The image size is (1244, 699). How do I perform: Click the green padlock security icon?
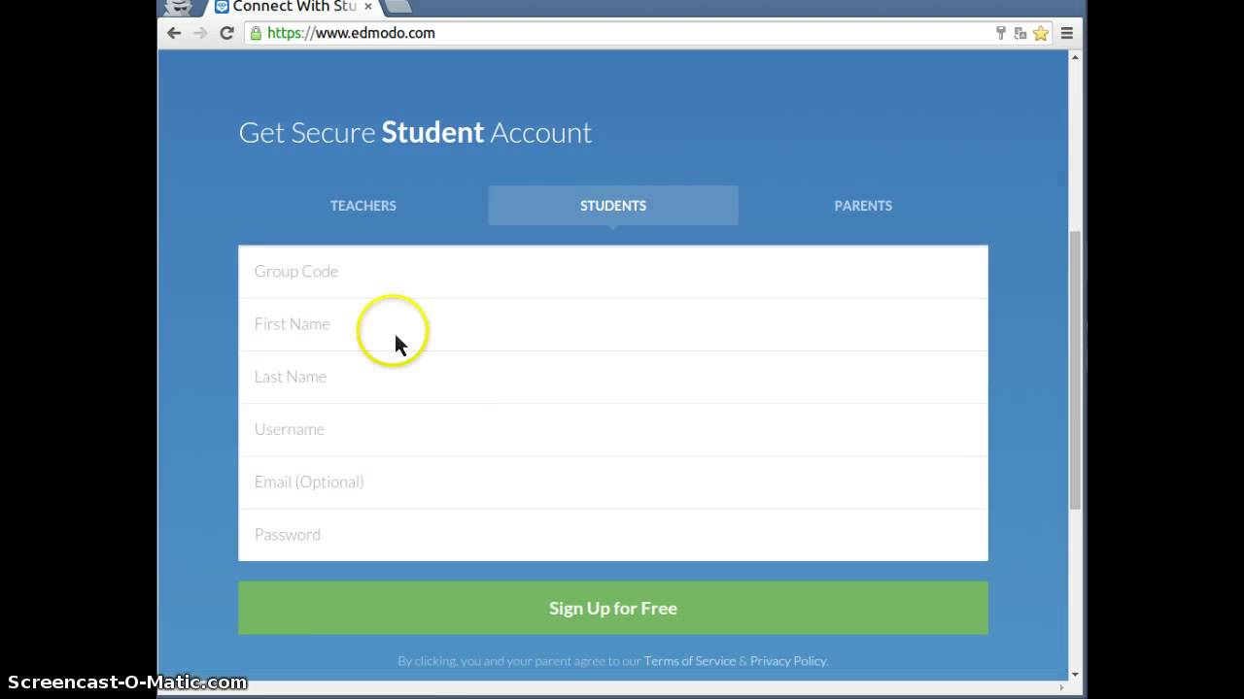tap(256, 33)
